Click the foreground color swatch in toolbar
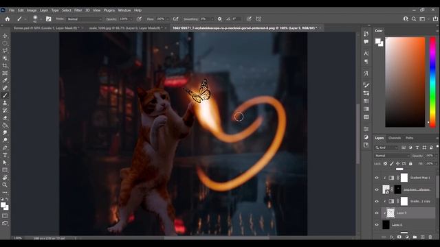This screenshot has height=247, width=440. (3, 205)
